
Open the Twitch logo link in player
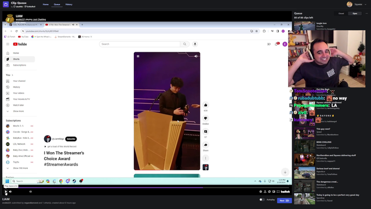point(285,192)
